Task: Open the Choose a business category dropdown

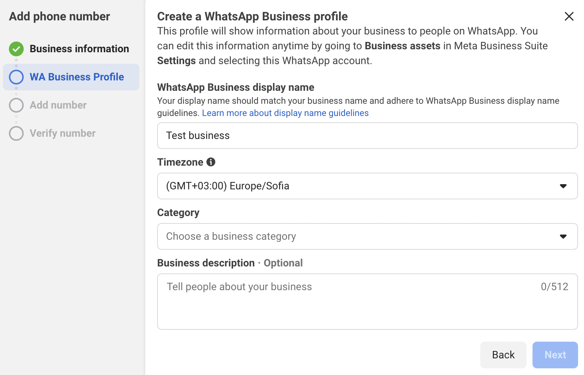Action: (367, 236)
